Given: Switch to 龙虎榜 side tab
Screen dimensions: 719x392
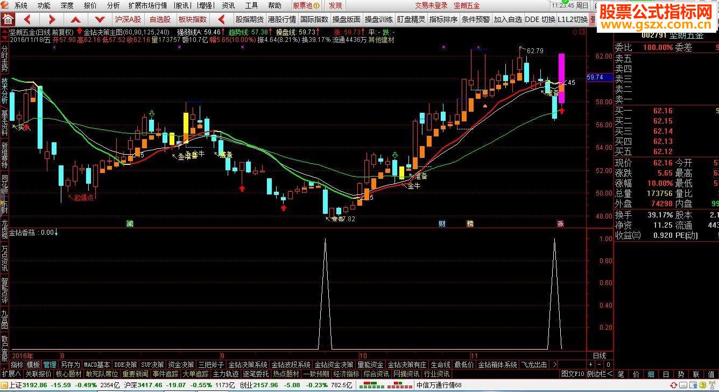Looking at the screenshot, I should [x=5, y=228].
